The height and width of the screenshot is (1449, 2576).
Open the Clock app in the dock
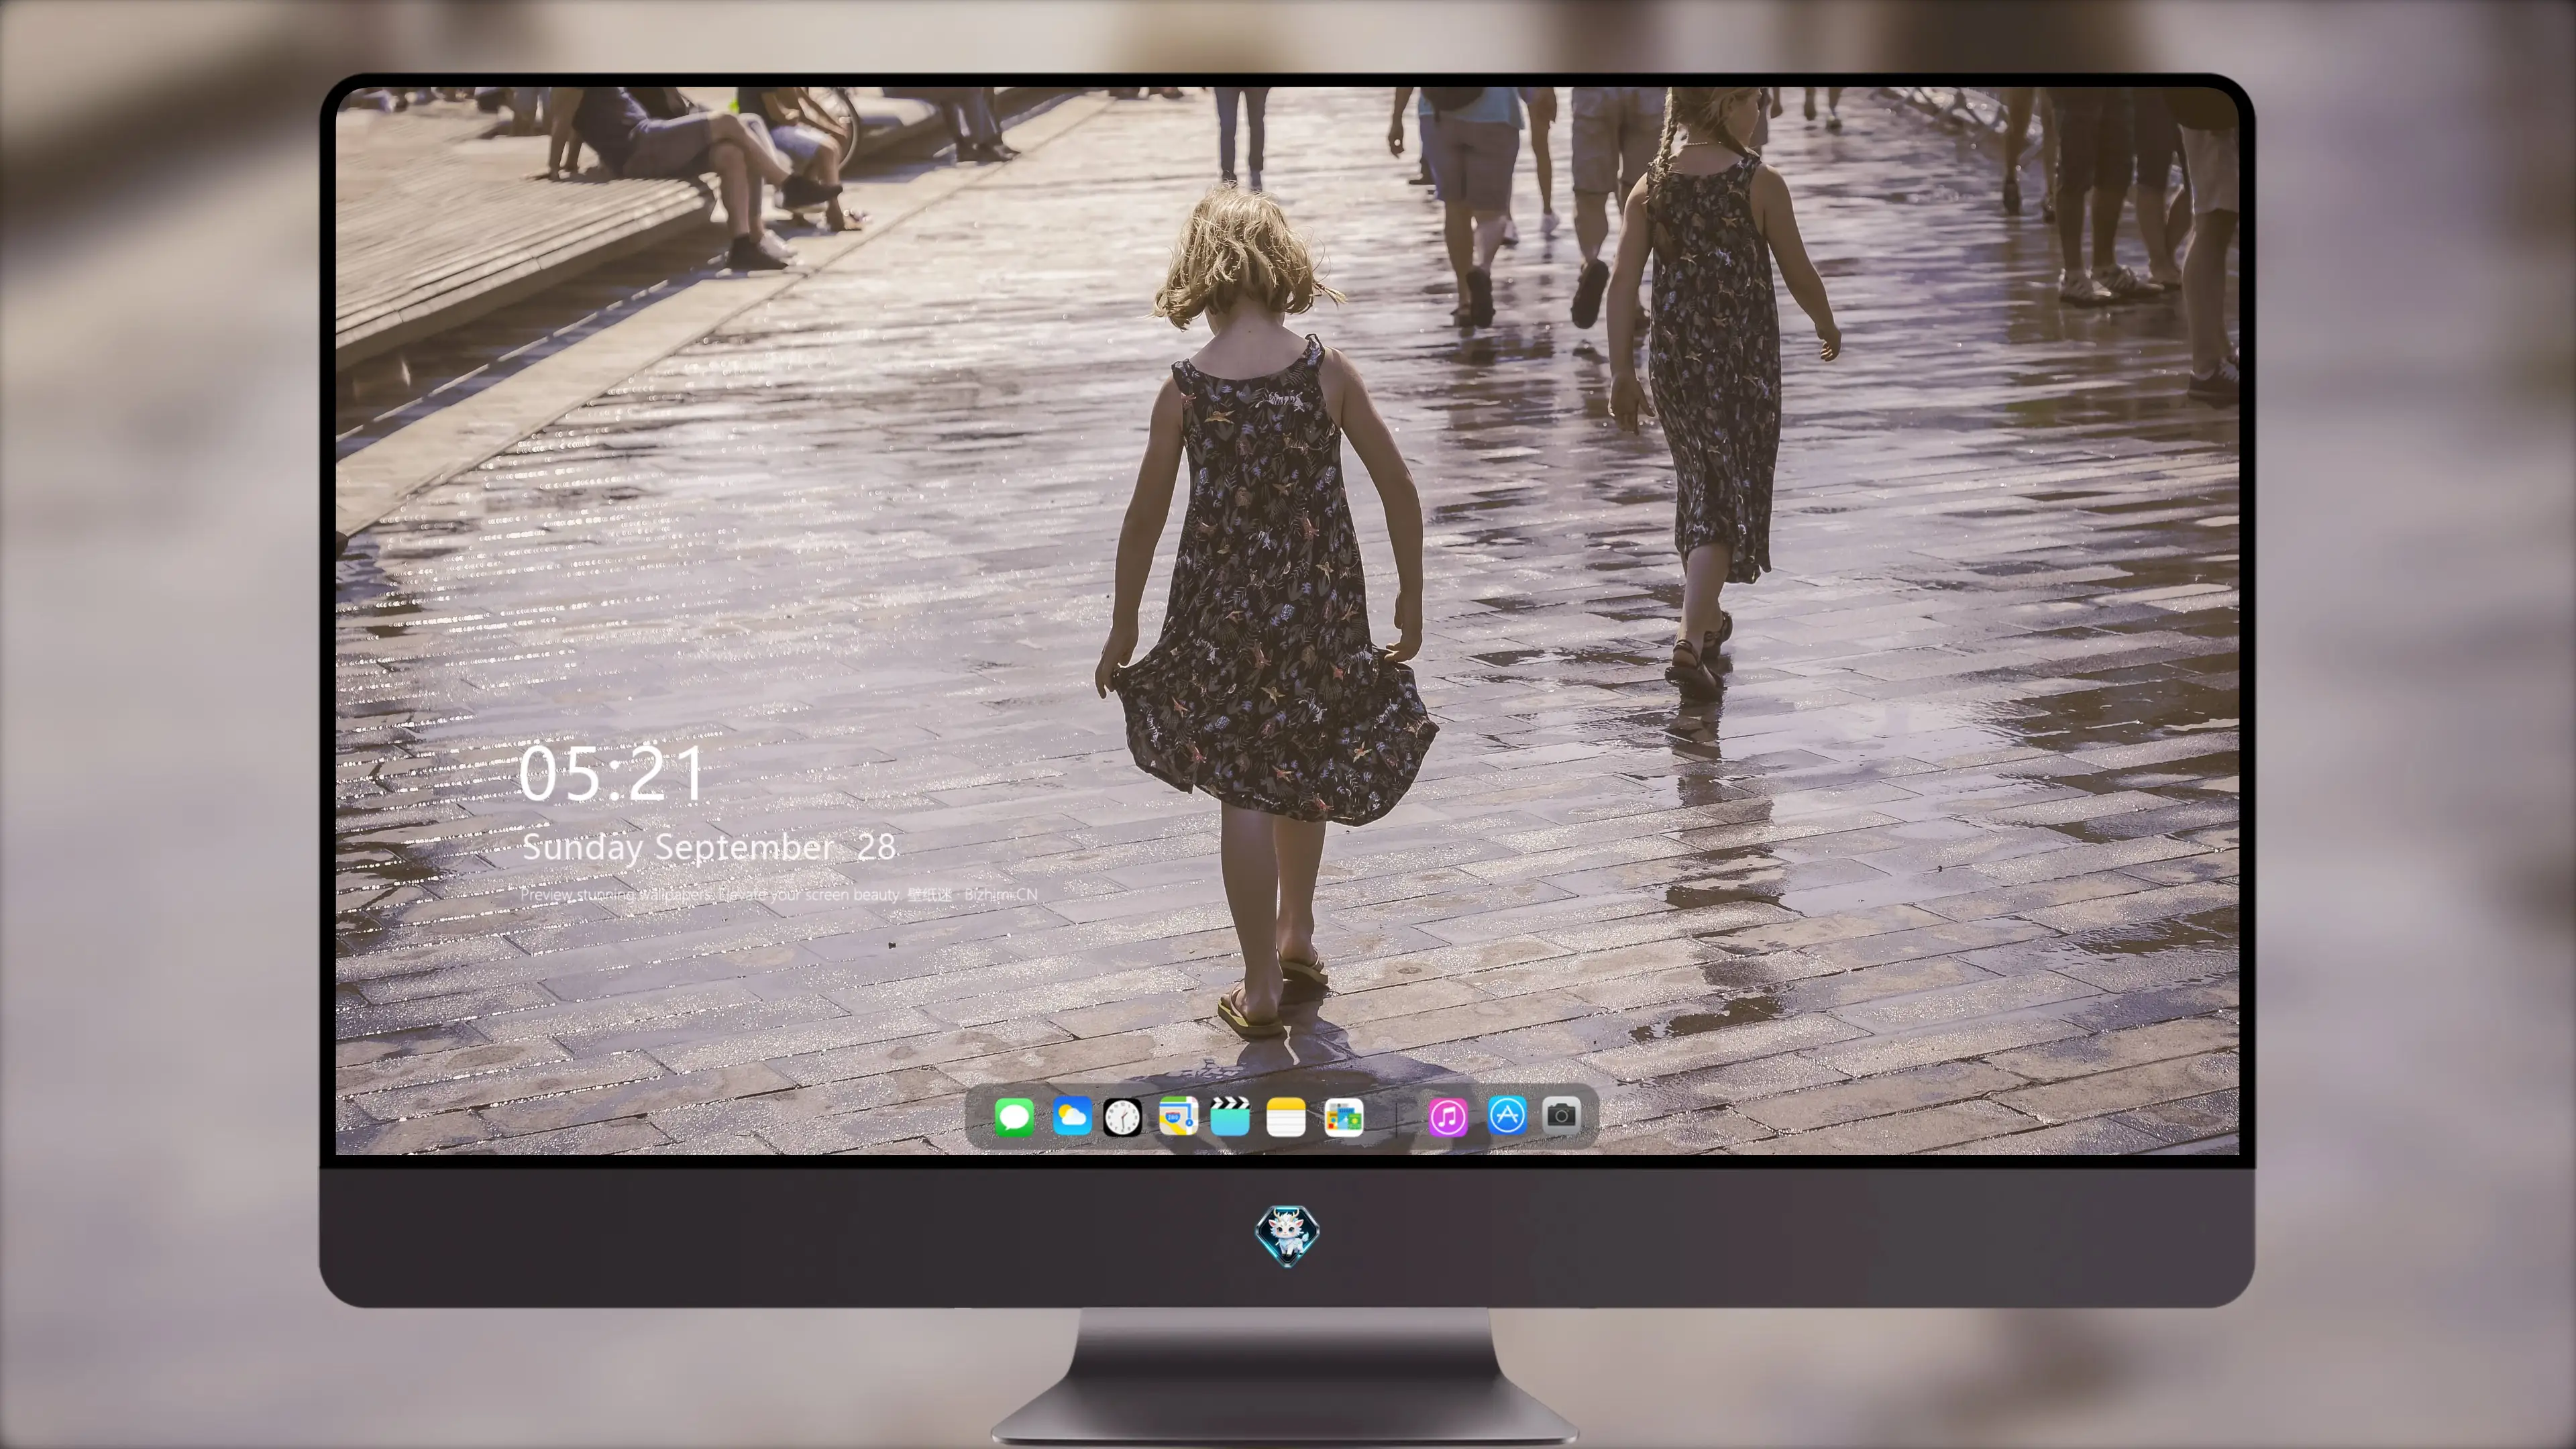coord(1122,1117)
